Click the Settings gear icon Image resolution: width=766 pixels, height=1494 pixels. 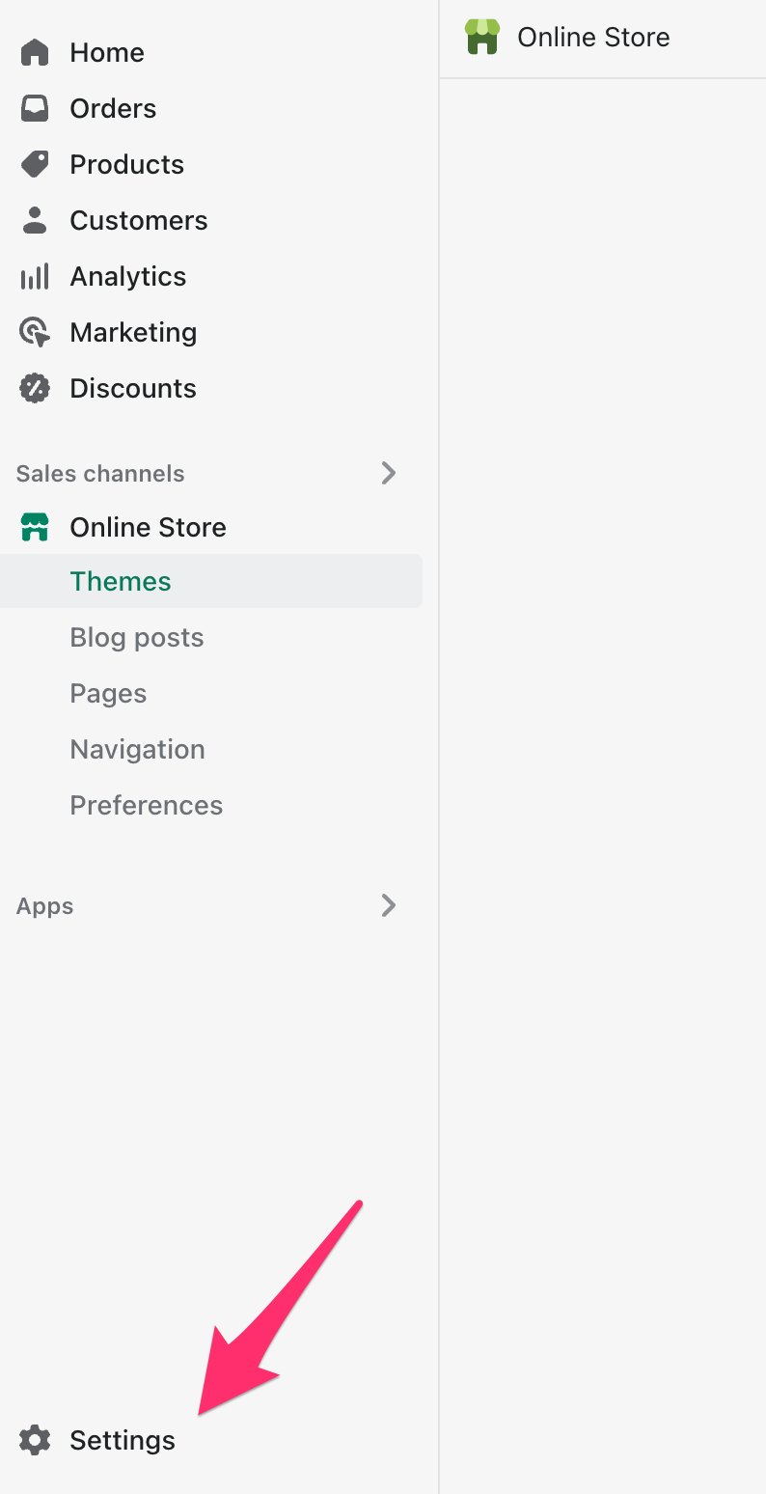pyautogui.click(x=35, y=1440)
